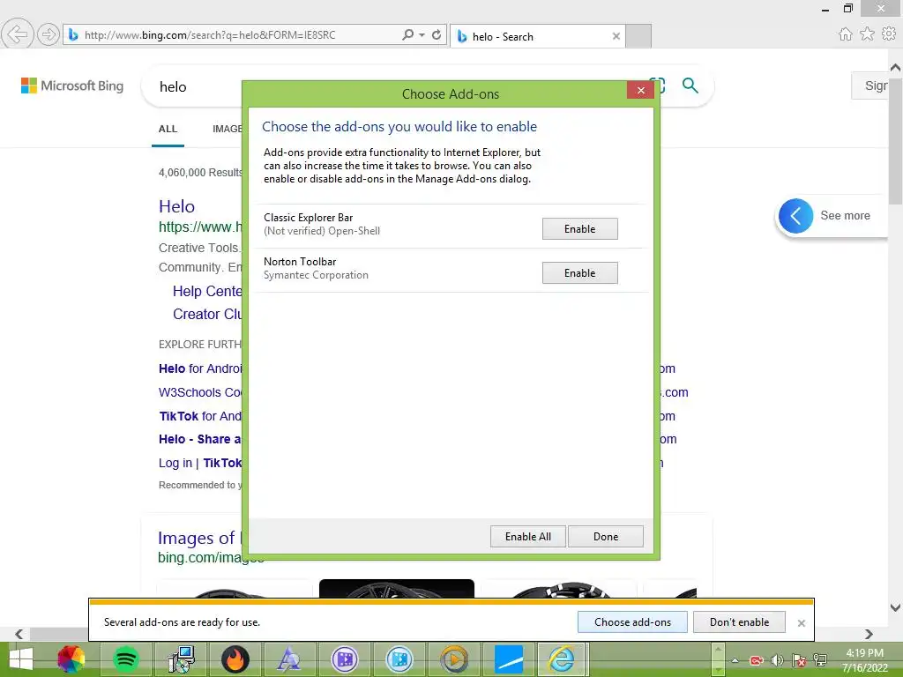Screen dimensions: 903x677
Task: Open the computer setup taskbar icon
Action: (x=181, y=659)
